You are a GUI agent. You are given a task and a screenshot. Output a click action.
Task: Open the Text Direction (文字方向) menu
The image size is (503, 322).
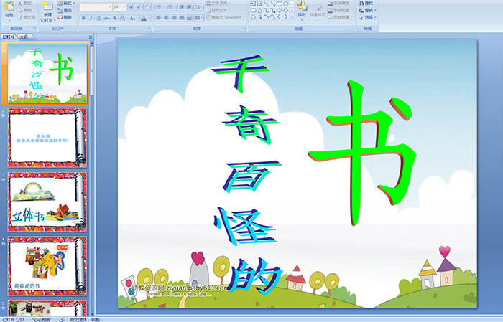pyautogui.click(x=218, y=3)
